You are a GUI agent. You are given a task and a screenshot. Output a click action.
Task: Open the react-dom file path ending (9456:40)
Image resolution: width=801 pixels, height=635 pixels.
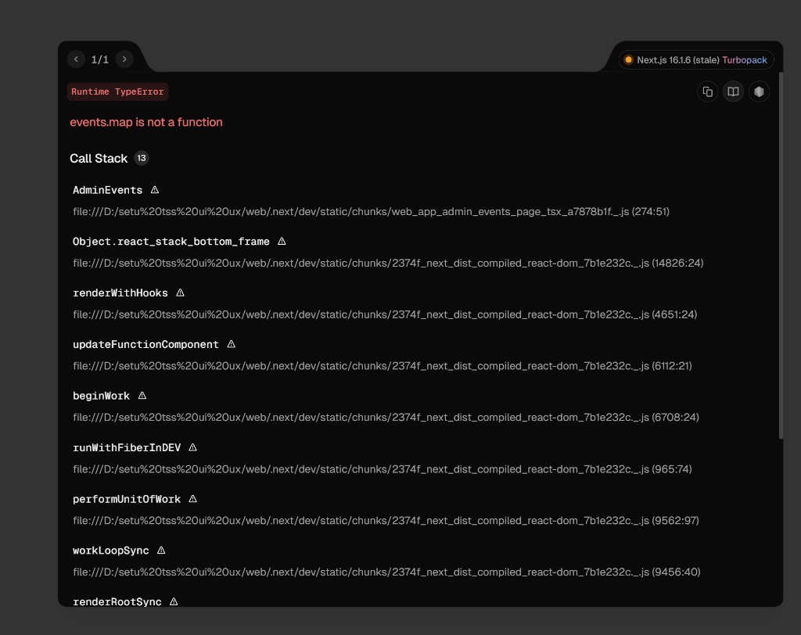(x=386, y=572)
